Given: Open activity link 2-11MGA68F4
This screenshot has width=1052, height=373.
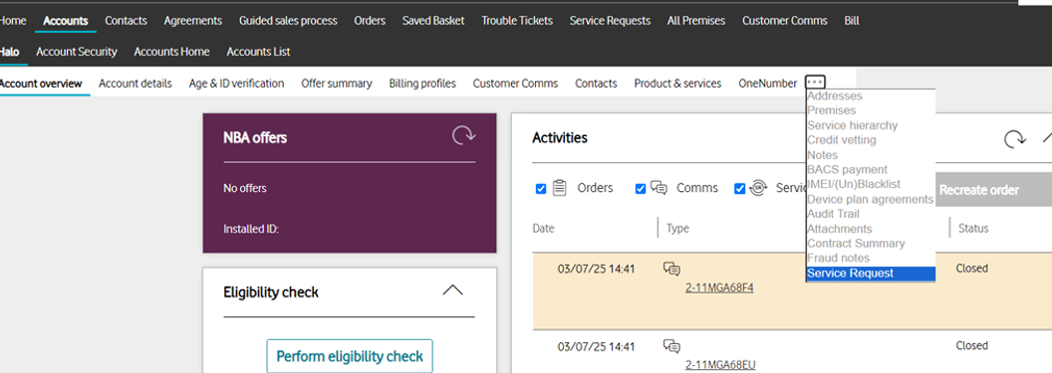Looking at the screenshot, I should click(x=719, y=287).
